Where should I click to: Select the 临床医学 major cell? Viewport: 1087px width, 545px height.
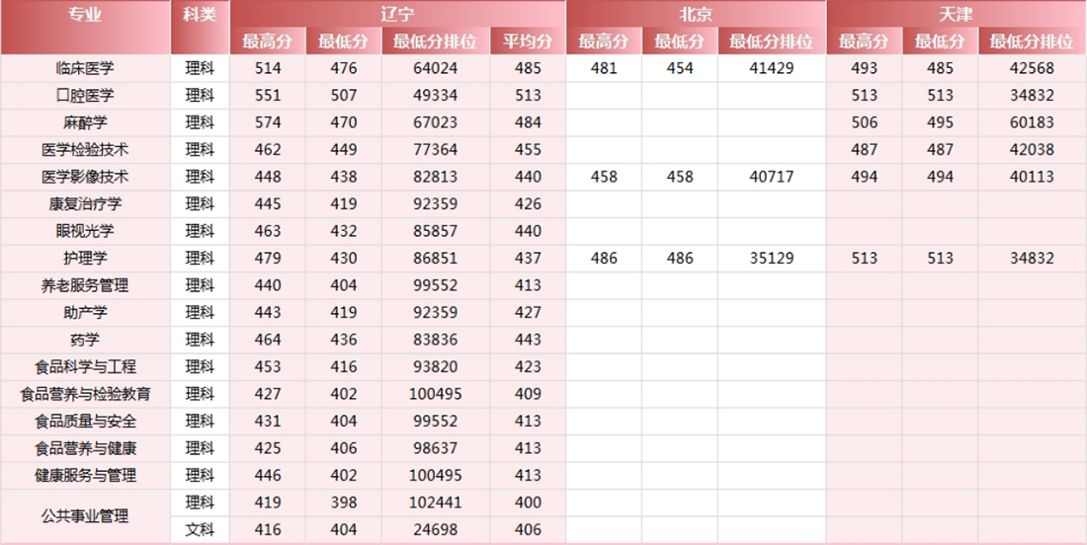[85, 68]
